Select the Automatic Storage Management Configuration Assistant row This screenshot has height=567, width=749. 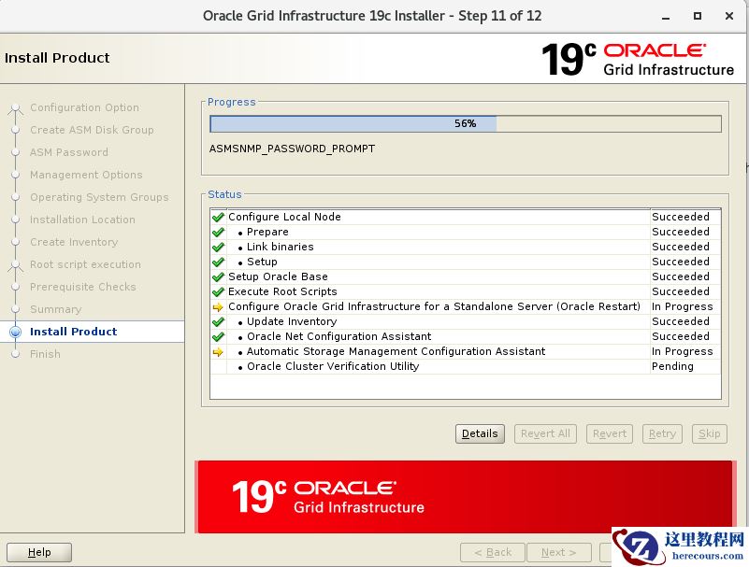[466, 351]
